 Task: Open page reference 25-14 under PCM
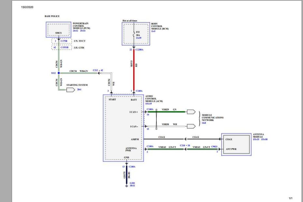coord(82,31)
